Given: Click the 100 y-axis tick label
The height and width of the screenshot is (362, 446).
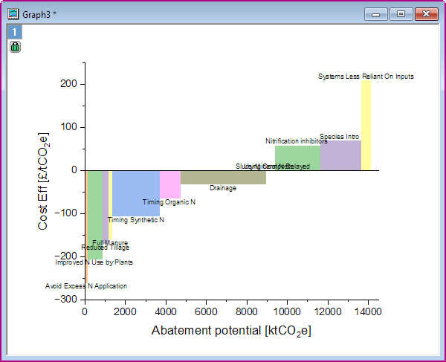Looking at the screenshot, I should pyautogui.click(x=68, y=127).
